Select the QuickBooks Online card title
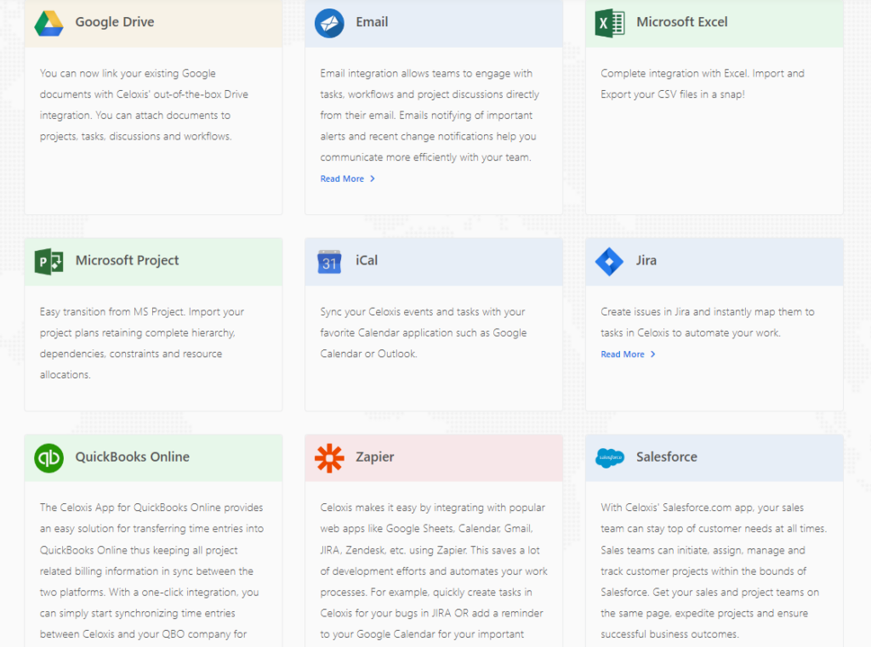871x647 pixels. (x=132, y=457)
